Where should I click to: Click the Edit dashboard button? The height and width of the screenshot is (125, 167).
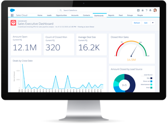tap(146, 23)
